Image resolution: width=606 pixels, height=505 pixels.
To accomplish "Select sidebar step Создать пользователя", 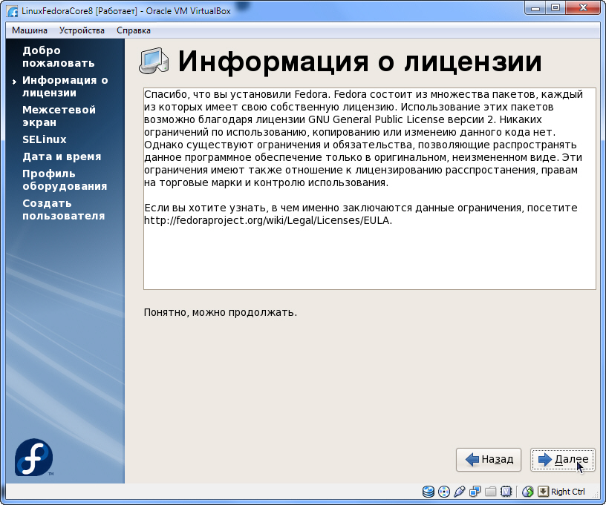I will point(63,209).
